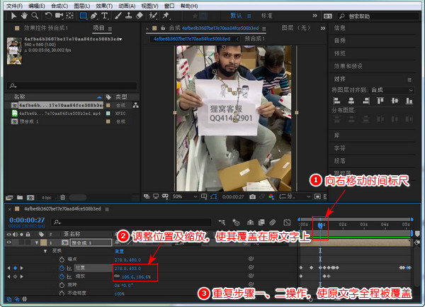The image size is (425, 307).
Task: Open 效果(T) menu
Action: (104, 6)
